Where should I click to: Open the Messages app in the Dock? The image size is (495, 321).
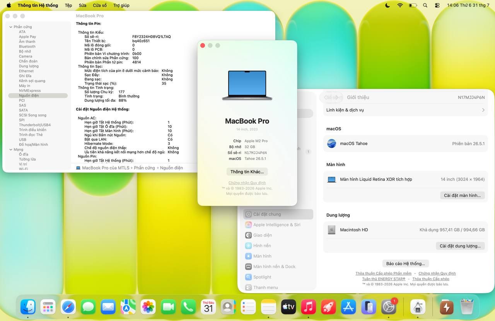click(x=88, y=307)
